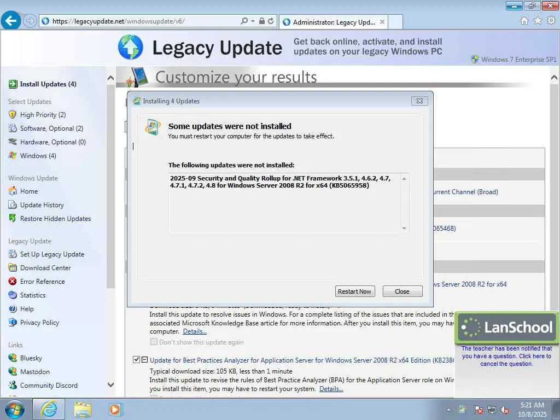
Task: Click the Bluesky link icon
Action: pos(13,358)
